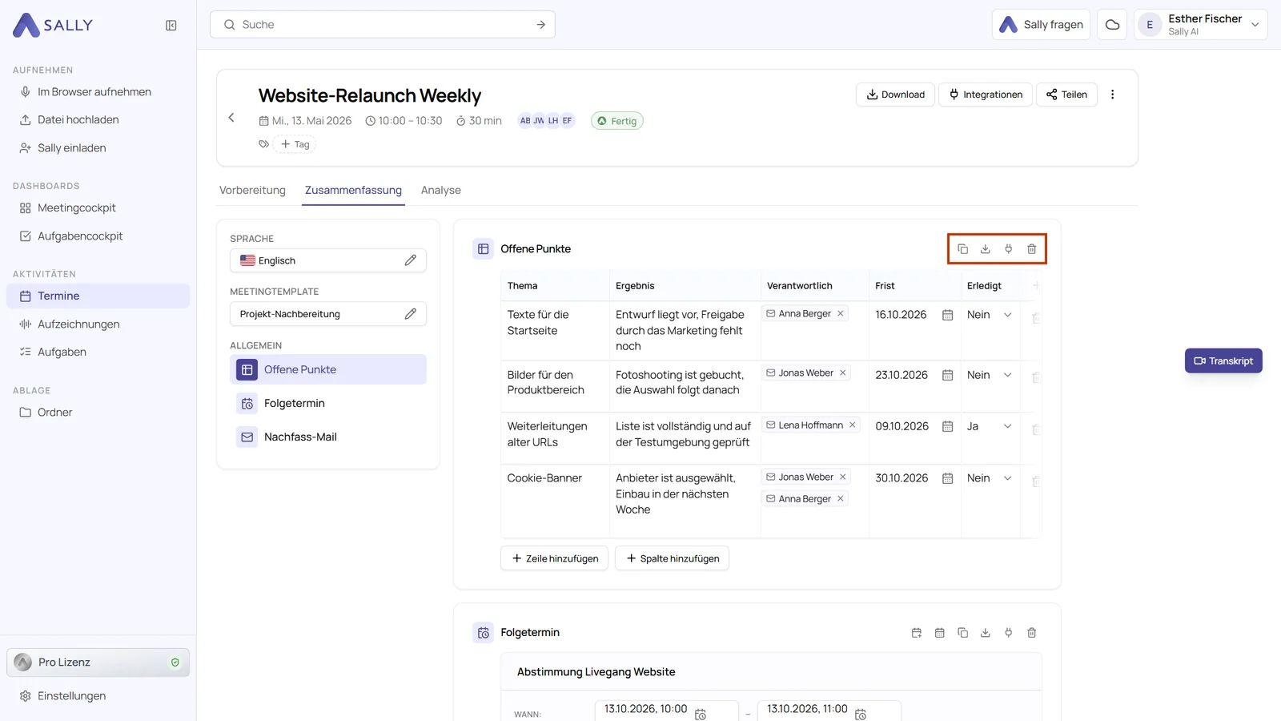This screenshot has height=721, width=1281.
Task: Add a row with Zeile hinzufügen
Action: coord(554,558)
